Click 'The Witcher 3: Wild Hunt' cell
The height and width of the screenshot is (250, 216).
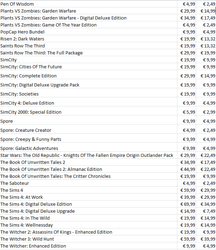tap(89, 239)
